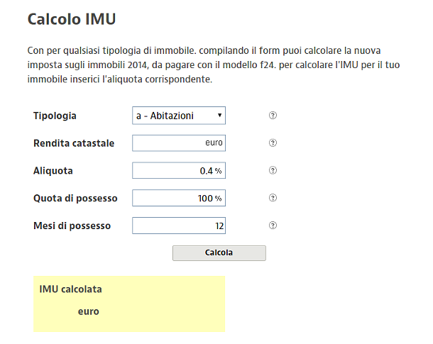The height and width of the screenshot is (344, 433).
Task: Click the help icon beside Tipologia
Action: 273,116
